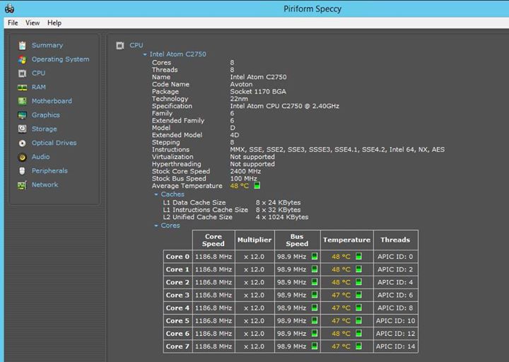Click the Motherboard icon in sidebar
The width and height of the screenshot is (509, 362).
[x=22, y=101]
